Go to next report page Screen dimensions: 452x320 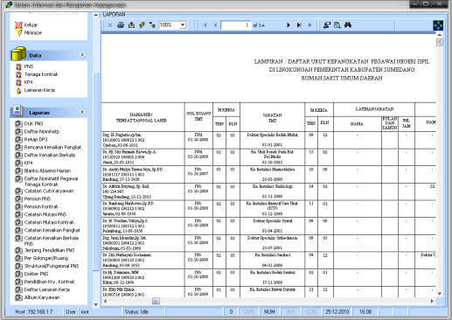point(289,25)
